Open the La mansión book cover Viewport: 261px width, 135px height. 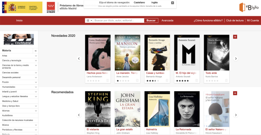pos(128,53)
